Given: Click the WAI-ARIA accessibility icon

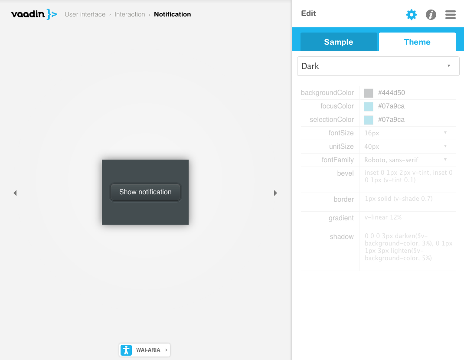Looking at the screenshot, I should point(126,350).
